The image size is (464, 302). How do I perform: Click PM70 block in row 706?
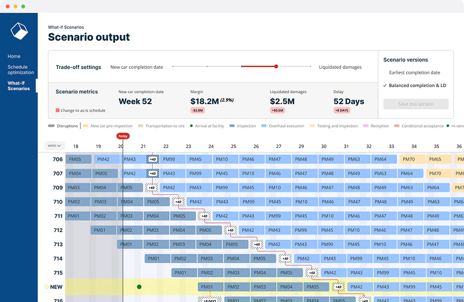[x=412, y=159]
